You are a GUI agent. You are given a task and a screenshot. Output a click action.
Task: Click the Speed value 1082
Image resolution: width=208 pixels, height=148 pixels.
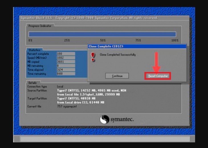(x=66, y=58)
